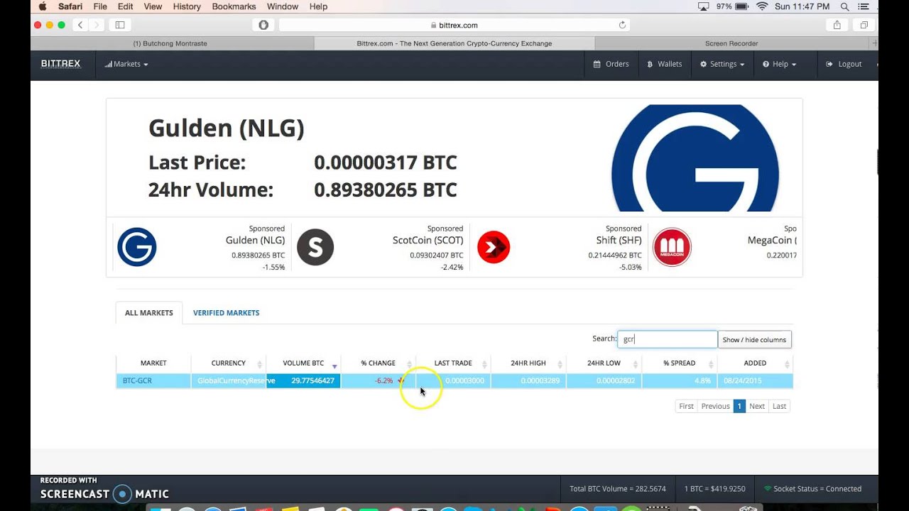Sort by the 24HR High column
909x511 pixels.
pyautogui.click(x=528, y=363)
